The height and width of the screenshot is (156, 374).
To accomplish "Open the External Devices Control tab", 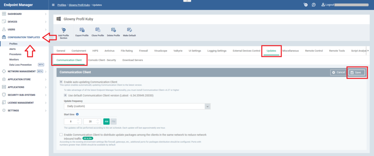I will click(x=247, y=51).
